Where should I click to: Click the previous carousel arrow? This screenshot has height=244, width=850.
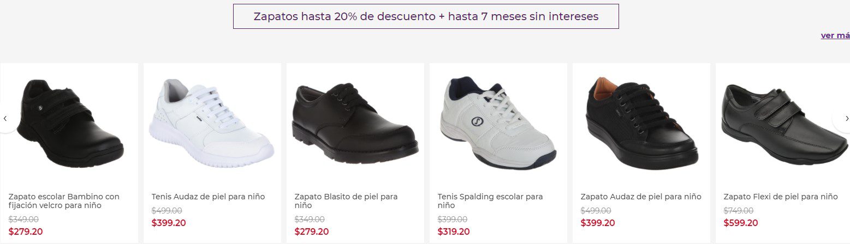pyautogui.click(x=5, y=118)
